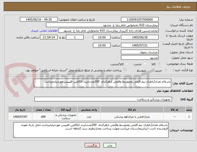Click the گروه کالا field تجهیزات پزشکی و سلامت
Viewport: 197px width, 152px height.
coord(103,99)
